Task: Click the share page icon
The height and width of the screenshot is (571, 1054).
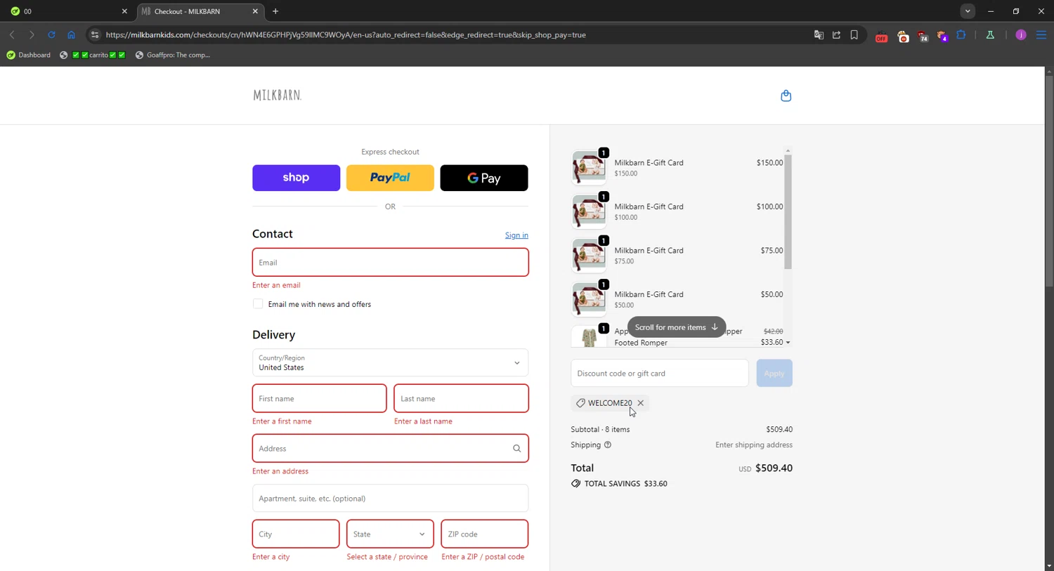Action: click(836, 34)
